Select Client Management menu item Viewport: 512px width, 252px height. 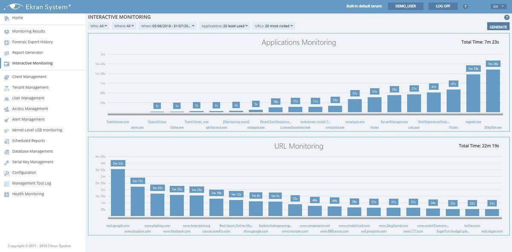pos(29,77)
